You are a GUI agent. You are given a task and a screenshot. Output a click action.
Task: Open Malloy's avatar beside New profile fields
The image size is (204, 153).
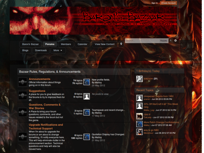(86, 82)
